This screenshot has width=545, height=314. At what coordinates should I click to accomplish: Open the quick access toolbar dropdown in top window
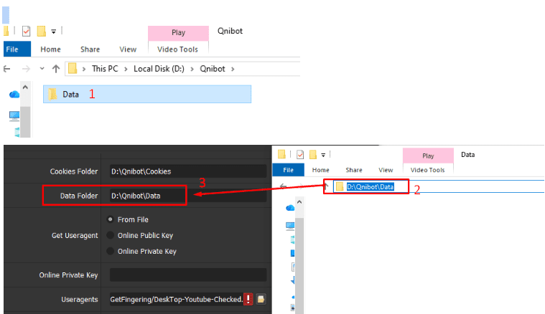pos(54,32)
